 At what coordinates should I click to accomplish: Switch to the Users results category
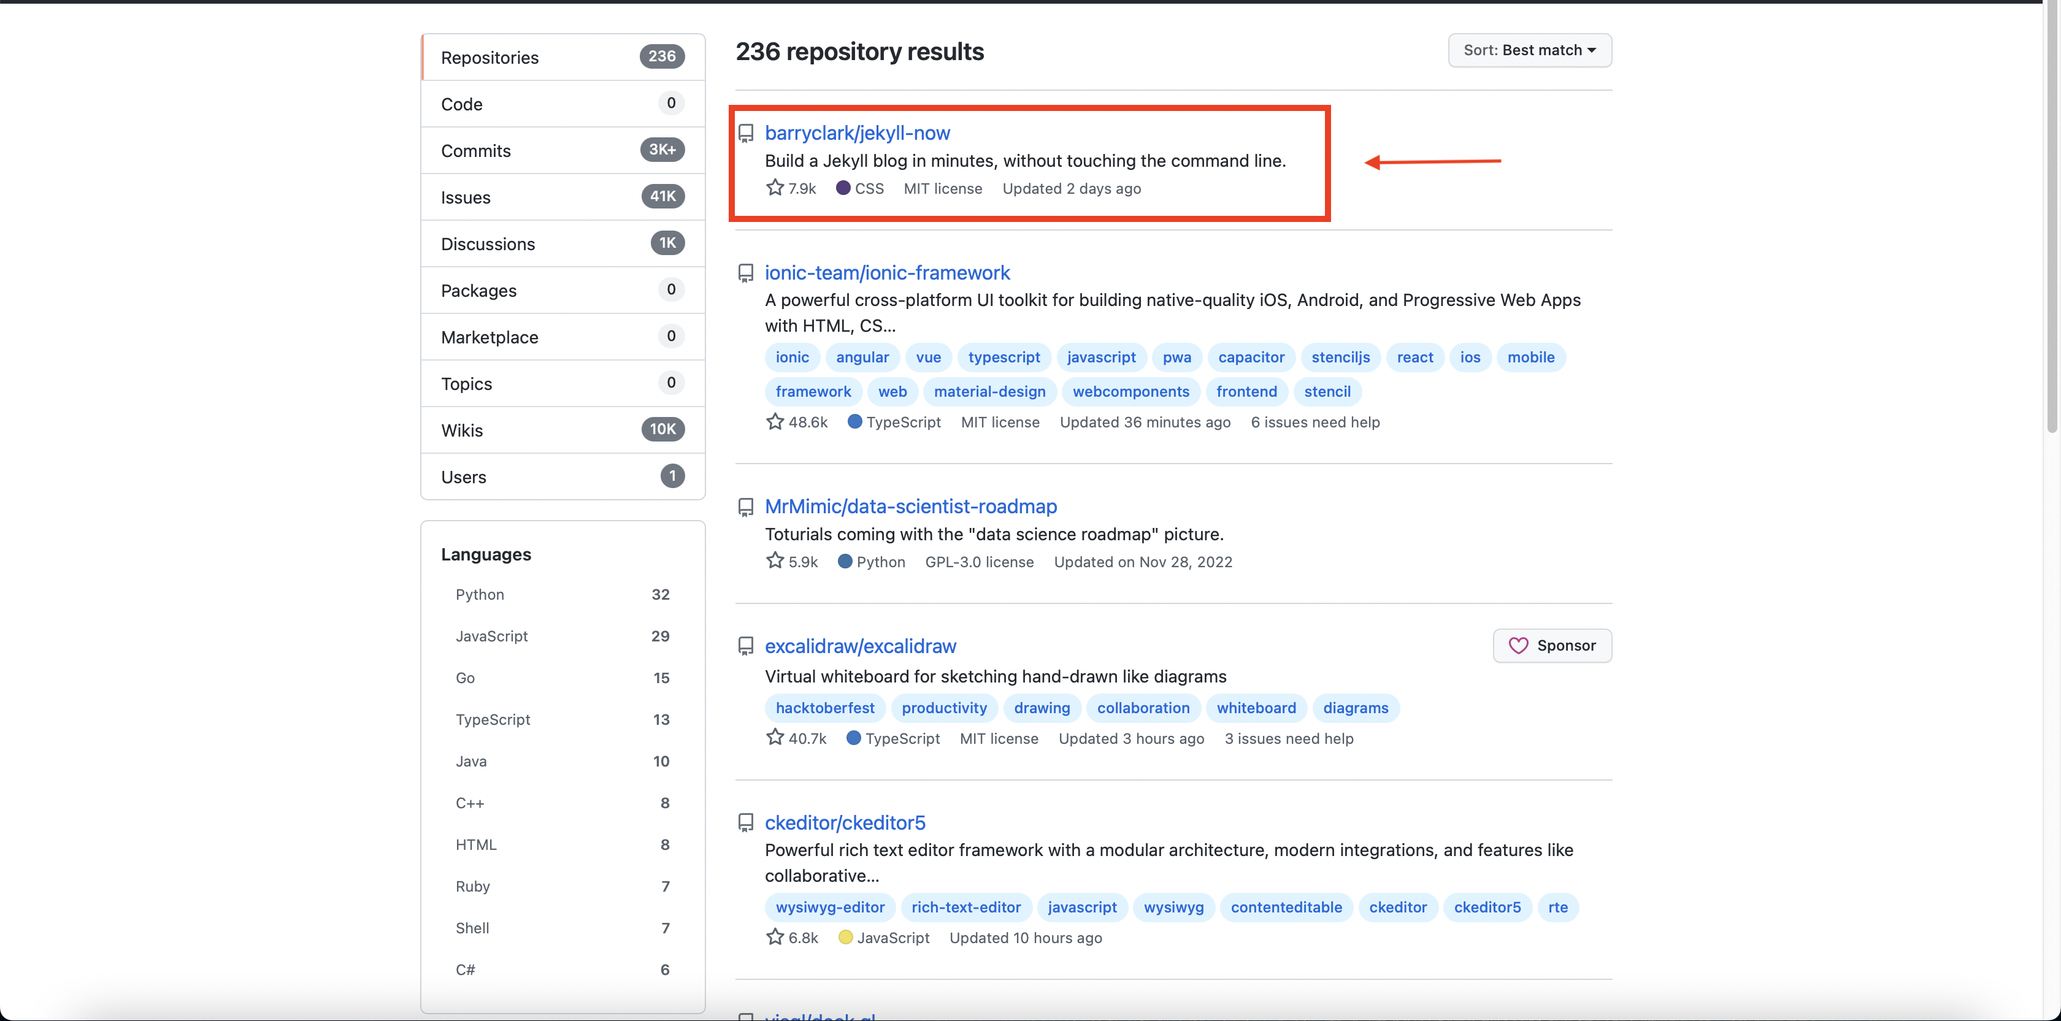pos(562,476)
